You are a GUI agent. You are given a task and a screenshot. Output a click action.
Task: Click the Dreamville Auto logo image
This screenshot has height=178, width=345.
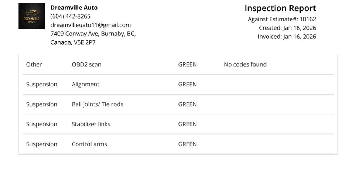(32, 16)
